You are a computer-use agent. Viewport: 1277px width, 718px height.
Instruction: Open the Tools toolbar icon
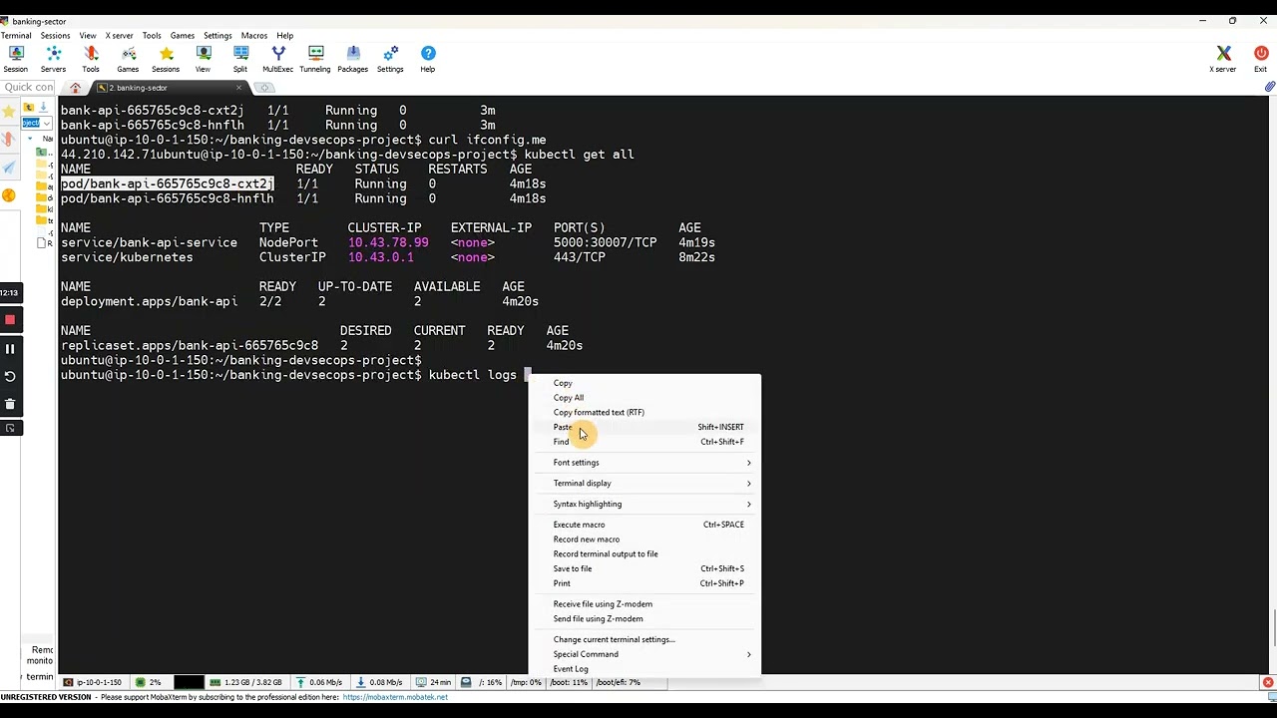91,59
